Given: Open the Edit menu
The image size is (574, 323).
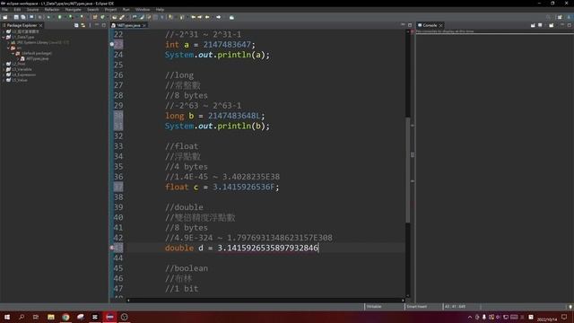Looking at the screenshot, I should coord(17,10).
